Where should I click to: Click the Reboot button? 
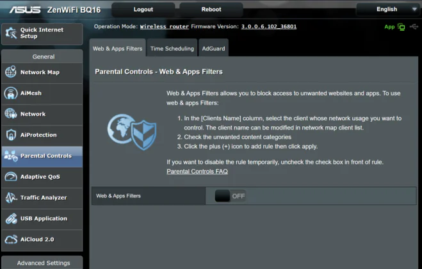[211, 10]
